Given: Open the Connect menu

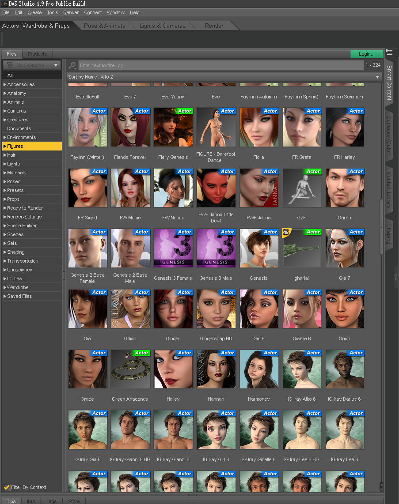Looking at the screenshot, I should coord(93,12).
